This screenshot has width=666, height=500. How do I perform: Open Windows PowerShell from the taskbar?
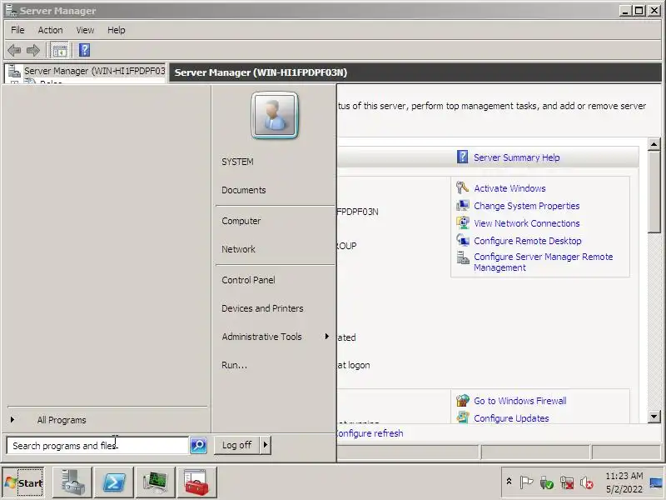coord(114,482)
